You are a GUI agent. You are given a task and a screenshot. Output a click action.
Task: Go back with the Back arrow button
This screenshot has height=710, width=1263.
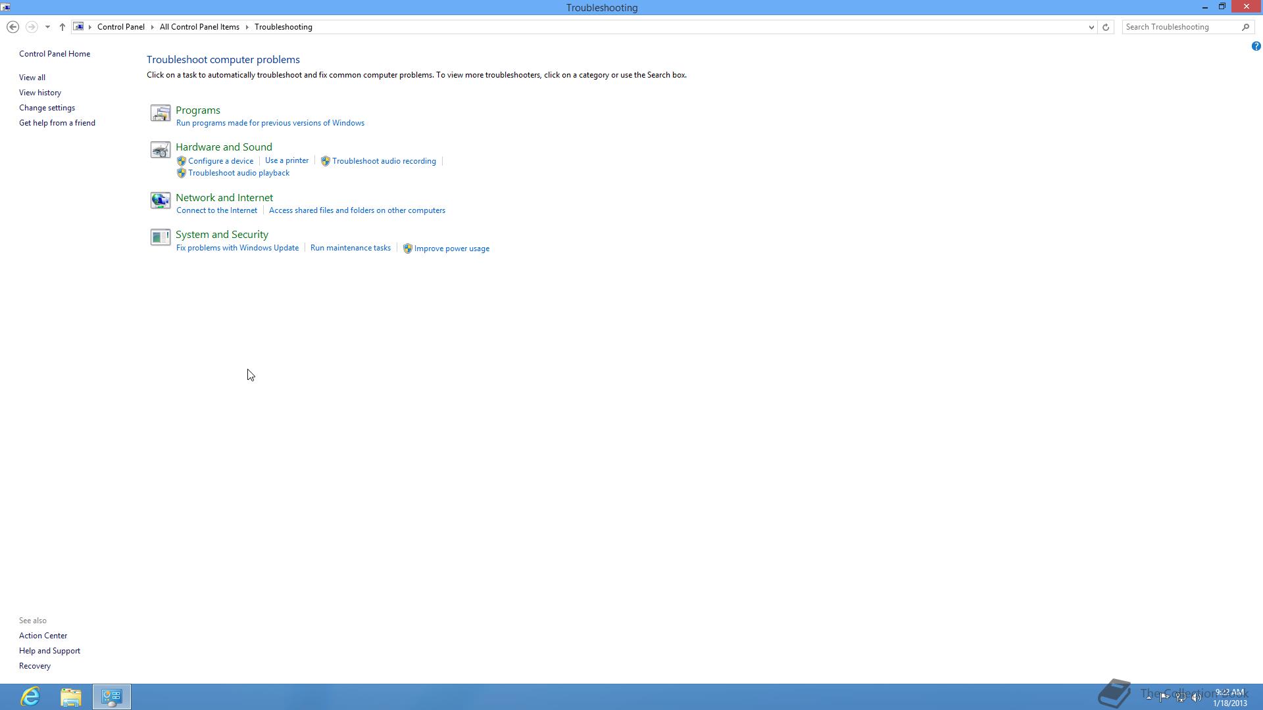click(x=12, y=27)
